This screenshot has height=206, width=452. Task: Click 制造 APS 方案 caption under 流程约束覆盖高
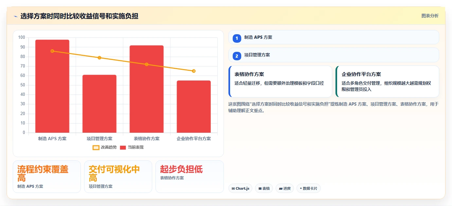(30, 186)
